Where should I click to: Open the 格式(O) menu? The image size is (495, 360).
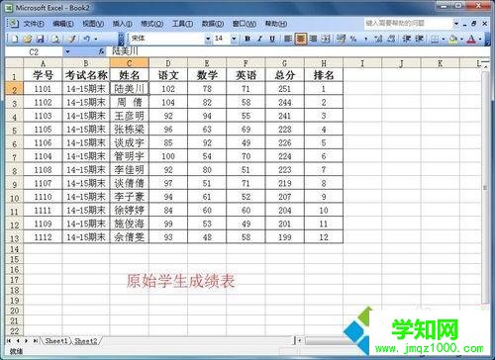tap(152, 24)
